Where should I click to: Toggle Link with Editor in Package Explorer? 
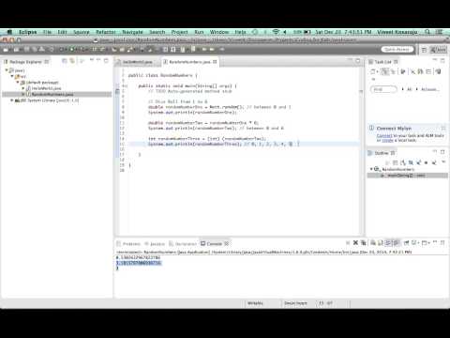click(72, 61)
